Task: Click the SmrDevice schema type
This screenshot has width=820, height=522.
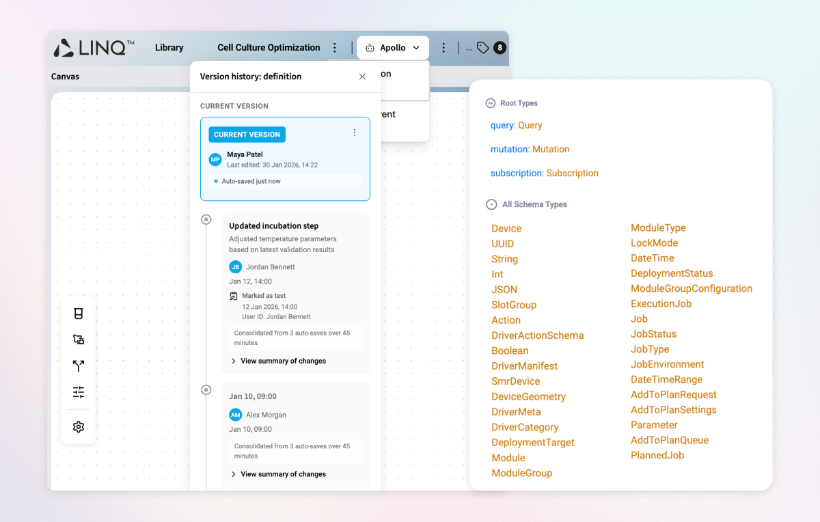Action: pos(516,381)
